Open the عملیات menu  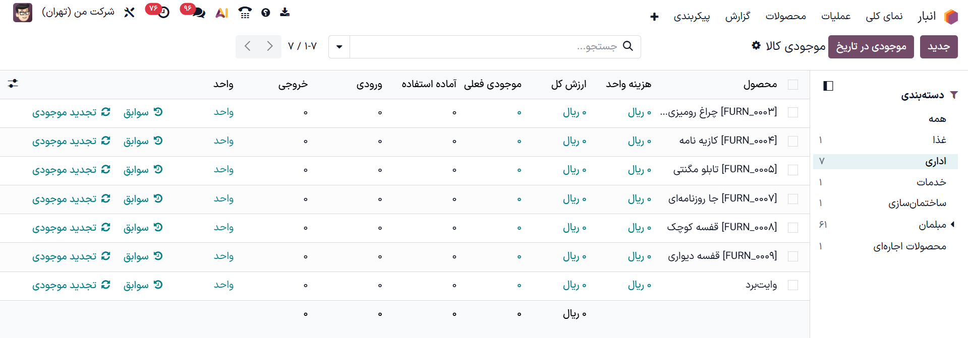[836, 16]
